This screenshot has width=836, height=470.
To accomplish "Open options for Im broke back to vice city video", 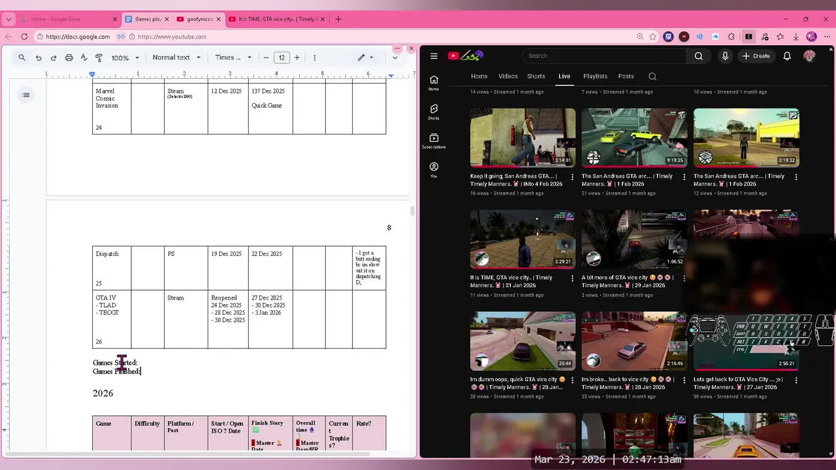I will click(x=684, y=380).
